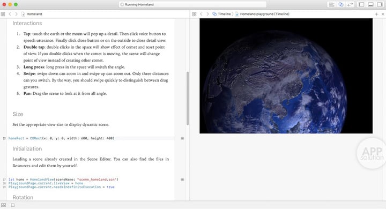Go forward in left editor history

coord(16,14)
